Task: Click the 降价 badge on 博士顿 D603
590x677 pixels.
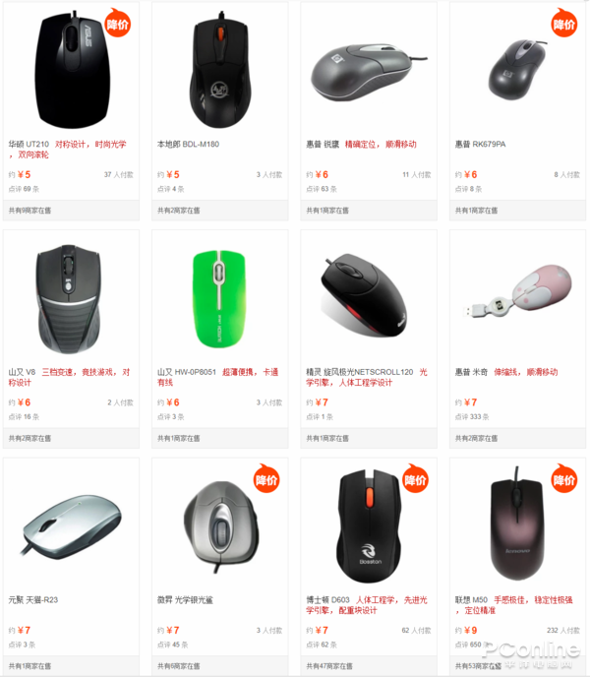Action: 415,479
